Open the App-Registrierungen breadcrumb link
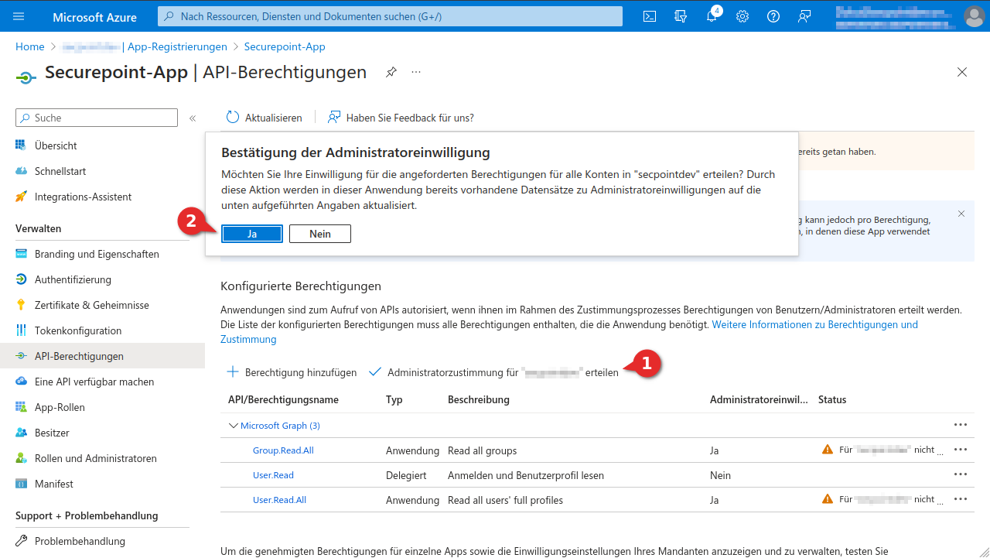The image size is (990, 558). pos(177,46)
